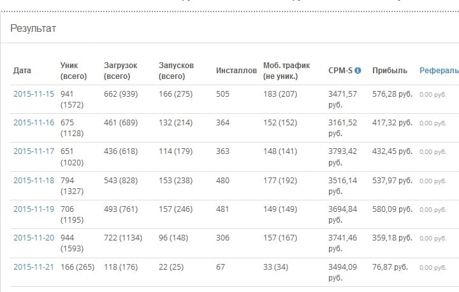The height and width of the screenshot is (292, 459).
Task: Click the Загрузок (всего) column header
Action: (120, 71)
